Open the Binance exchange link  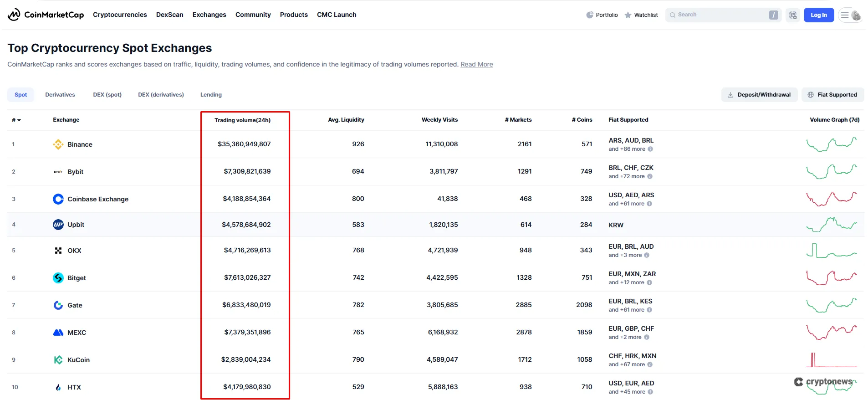80,144
